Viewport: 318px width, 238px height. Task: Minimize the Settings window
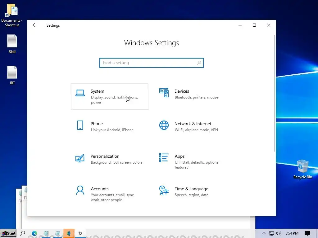click(x=240, y=25)
